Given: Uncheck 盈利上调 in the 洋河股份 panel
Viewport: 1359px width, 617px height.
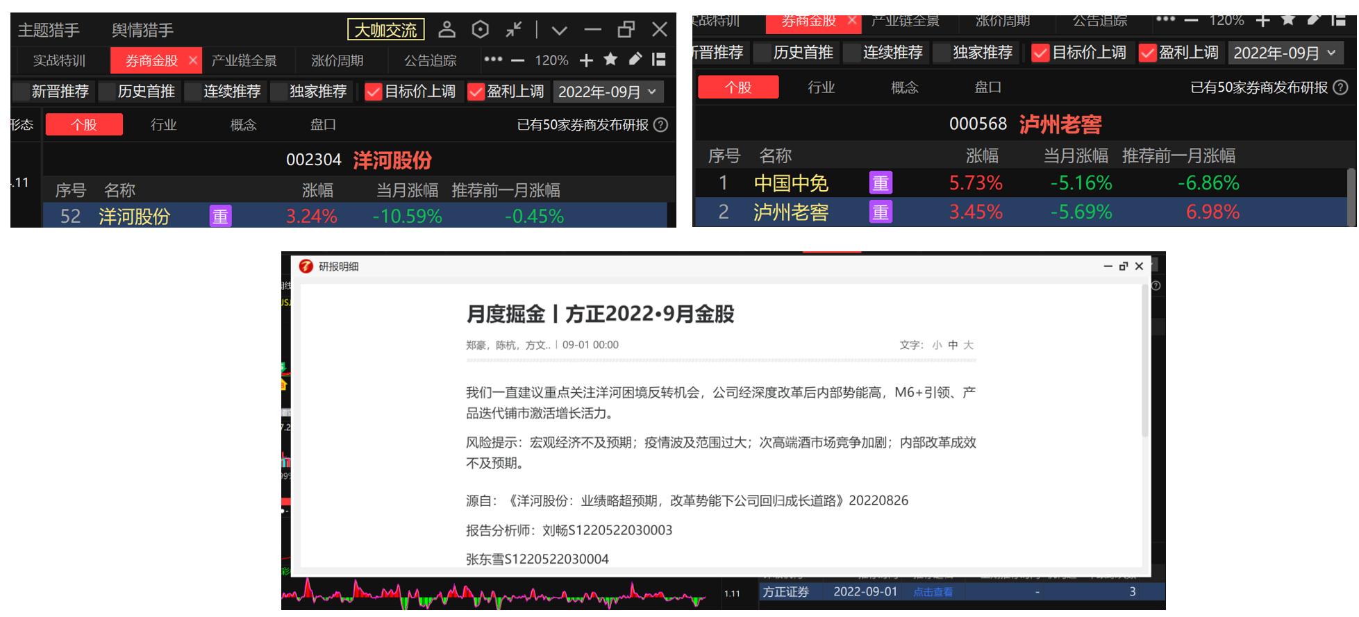Looking at the screenshot, I should [x=476, y=92].
